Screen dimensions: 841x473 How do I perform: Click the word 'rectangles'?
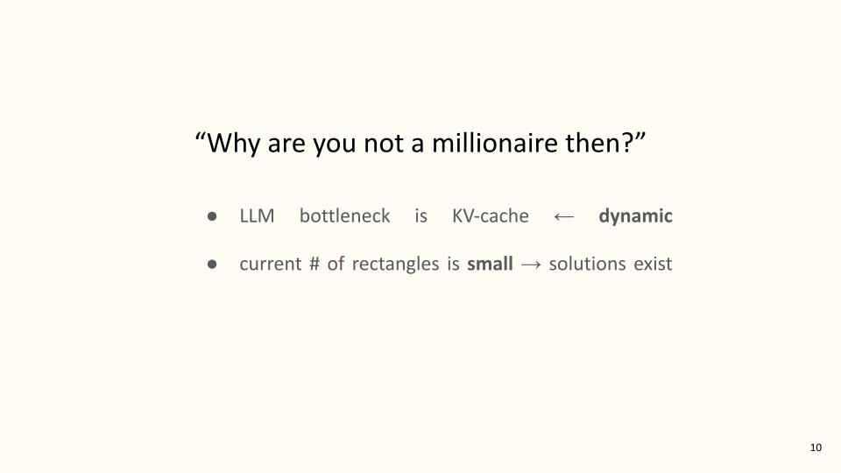[395, 265]
